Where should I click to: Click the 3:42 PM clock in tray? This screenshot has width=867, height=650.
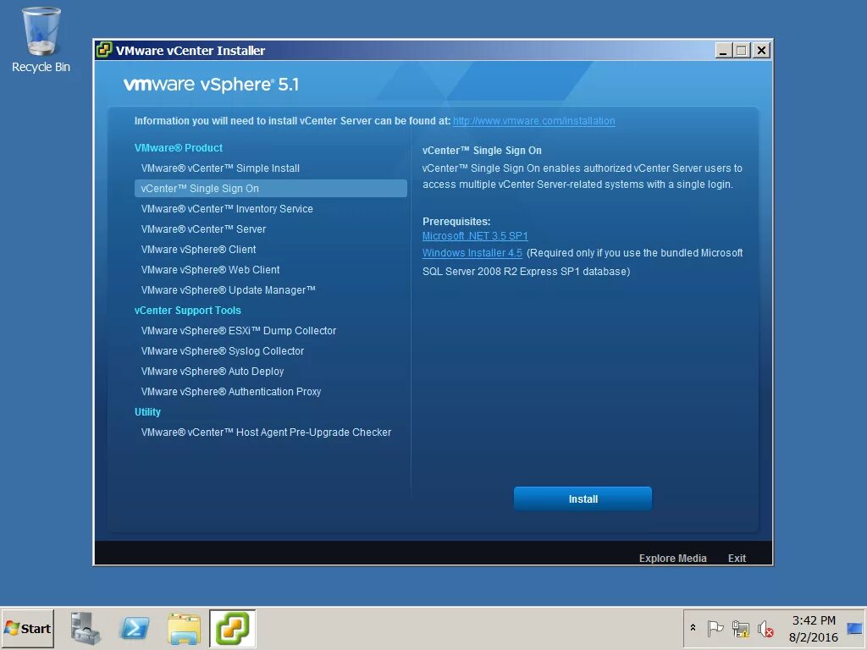pos(814,620)
